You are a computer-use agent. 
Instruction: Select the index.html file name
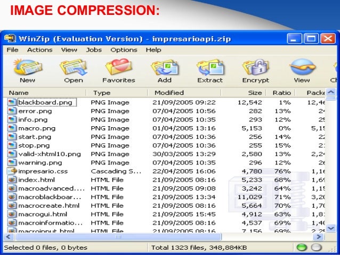tap(36, 180)
